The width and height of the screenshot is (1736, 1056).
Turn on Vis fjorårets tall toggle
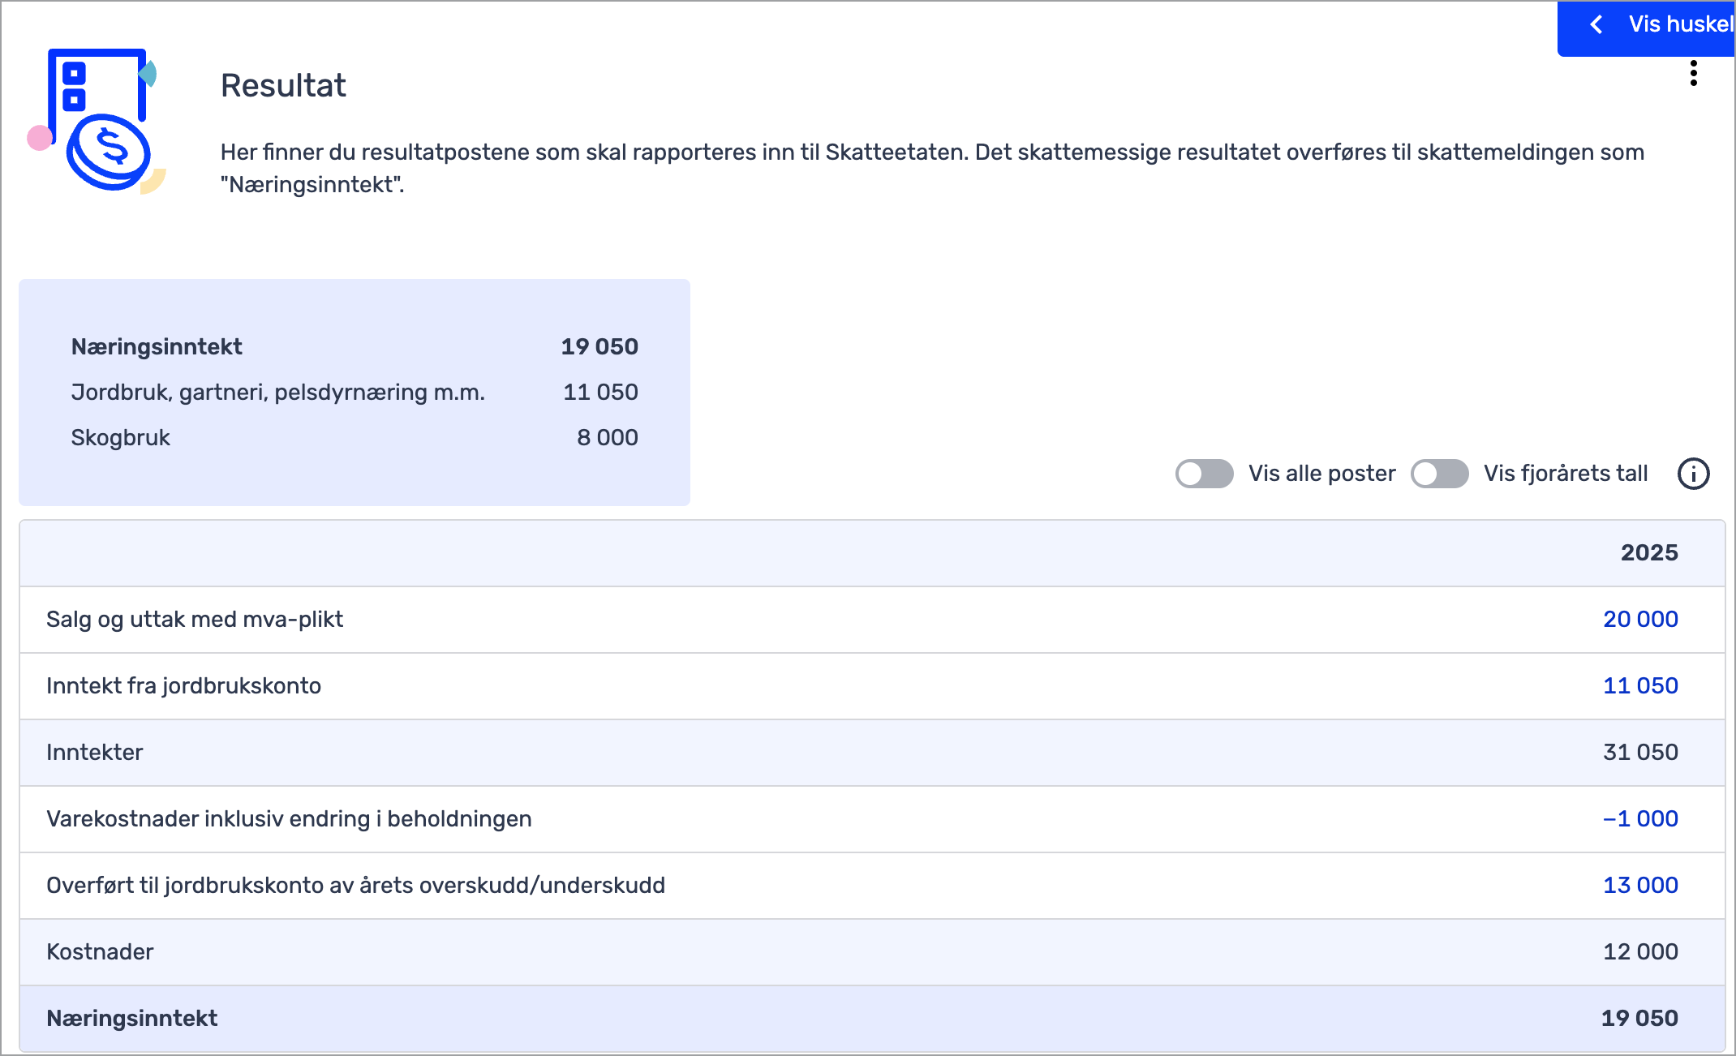coord(1439,474)
